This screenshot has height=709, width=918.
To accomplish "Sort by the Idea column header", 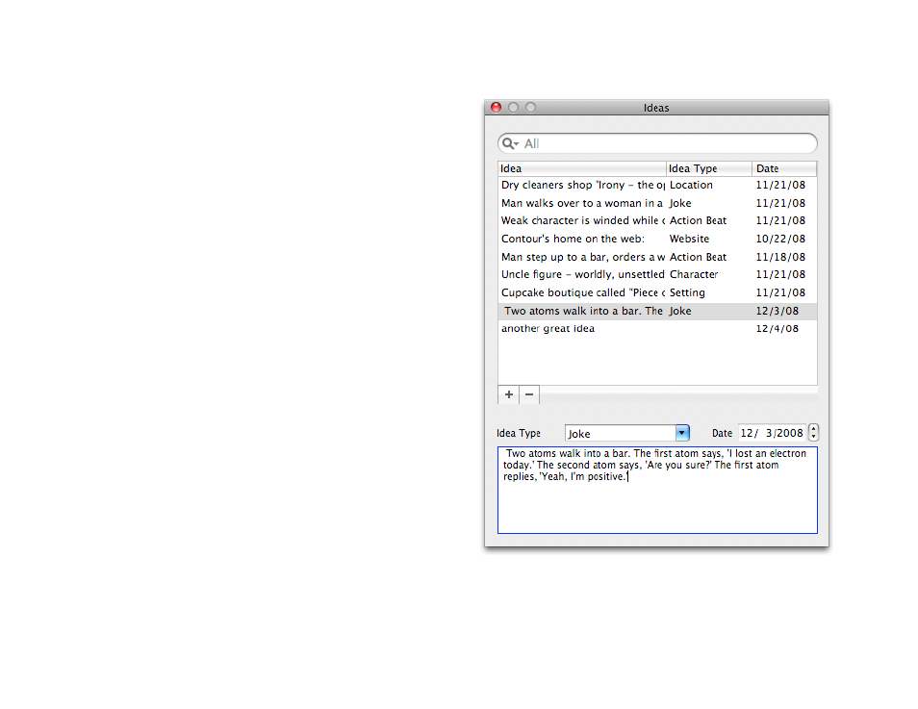I will click(x=582, y=168).
